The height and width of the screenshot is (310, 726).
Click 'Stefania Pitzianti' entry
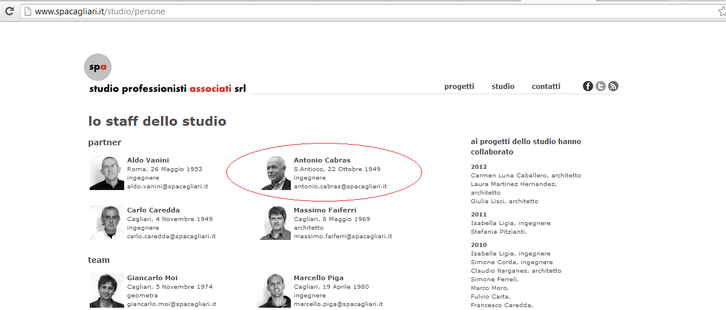tap(499, 232)
